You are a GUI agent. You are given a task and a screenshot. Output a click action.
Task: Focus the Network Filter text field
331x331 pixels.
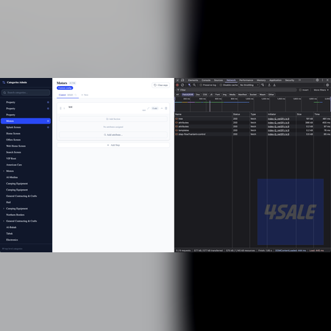[x=237, y=90]
